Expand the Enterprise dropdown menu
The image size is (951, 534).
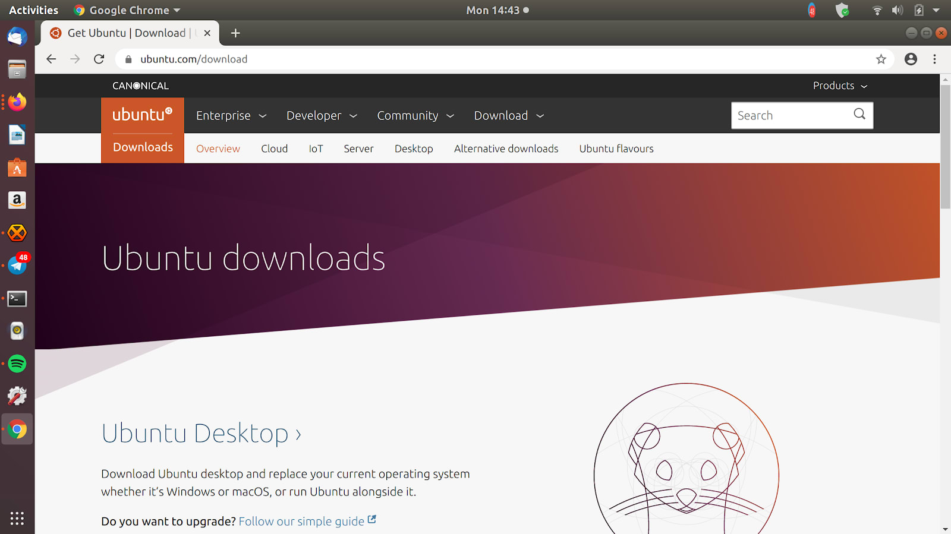click(231, 115)
